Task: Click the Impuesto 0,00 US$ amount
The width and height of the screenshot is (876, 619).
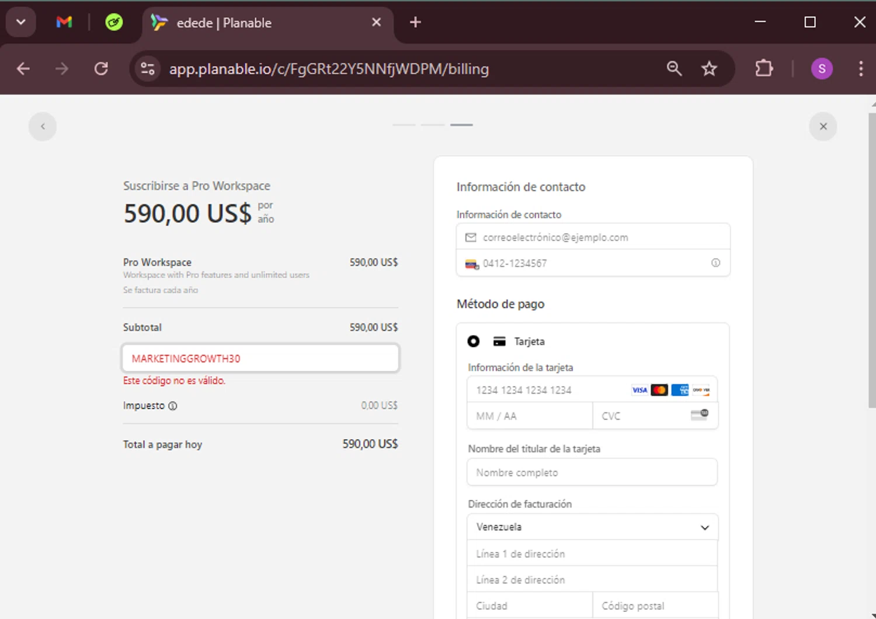Action: [x=379, y=405]
